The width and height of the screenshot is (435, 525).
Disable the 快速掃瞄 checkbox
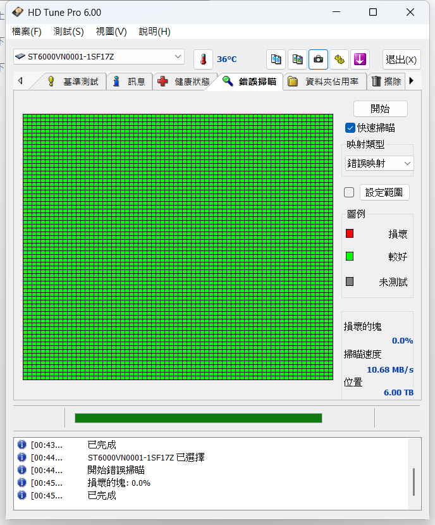[350, 128]
